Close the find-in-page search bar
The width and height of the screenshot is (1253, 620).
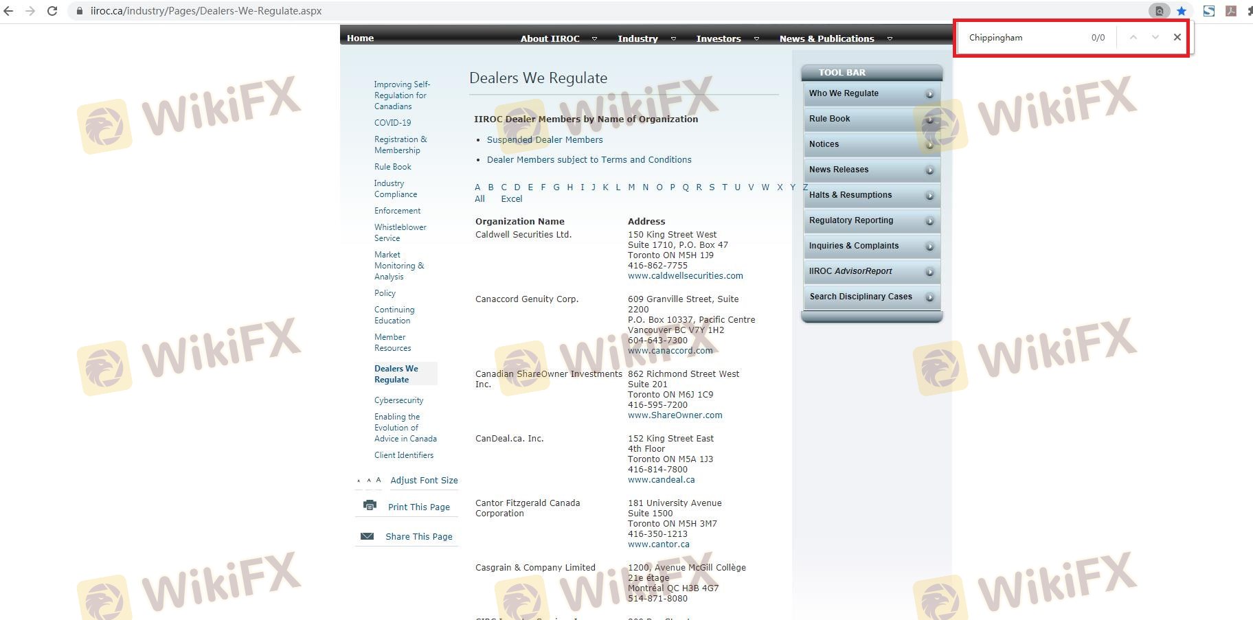click(x=1177, y=38)
